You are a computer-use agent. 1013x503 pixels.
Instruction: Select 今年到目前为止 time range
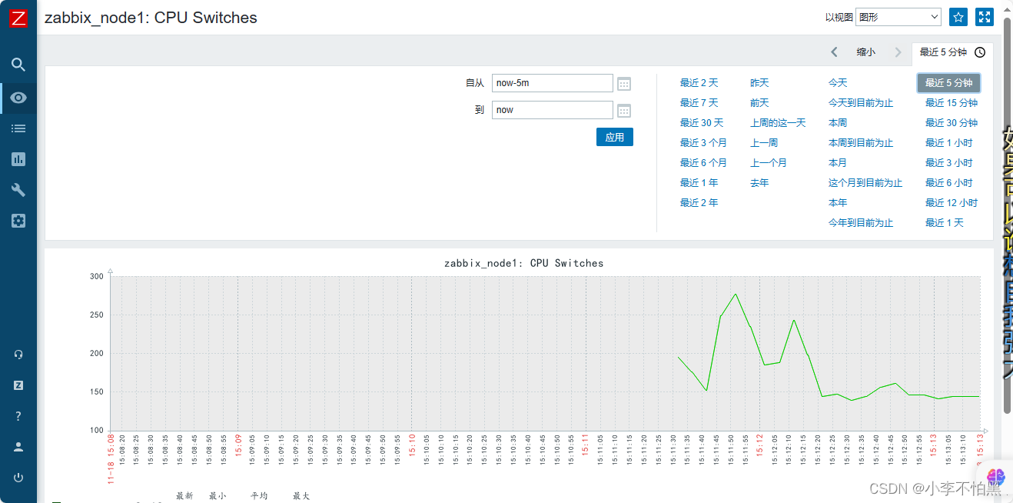pyautogui.click(x=861, y=223)
